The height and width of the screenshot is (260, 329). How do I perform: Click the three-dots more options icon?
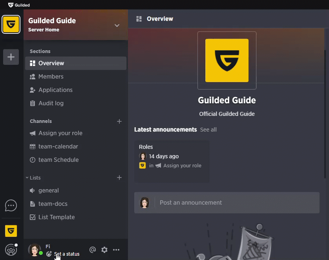tap(116, 250)
